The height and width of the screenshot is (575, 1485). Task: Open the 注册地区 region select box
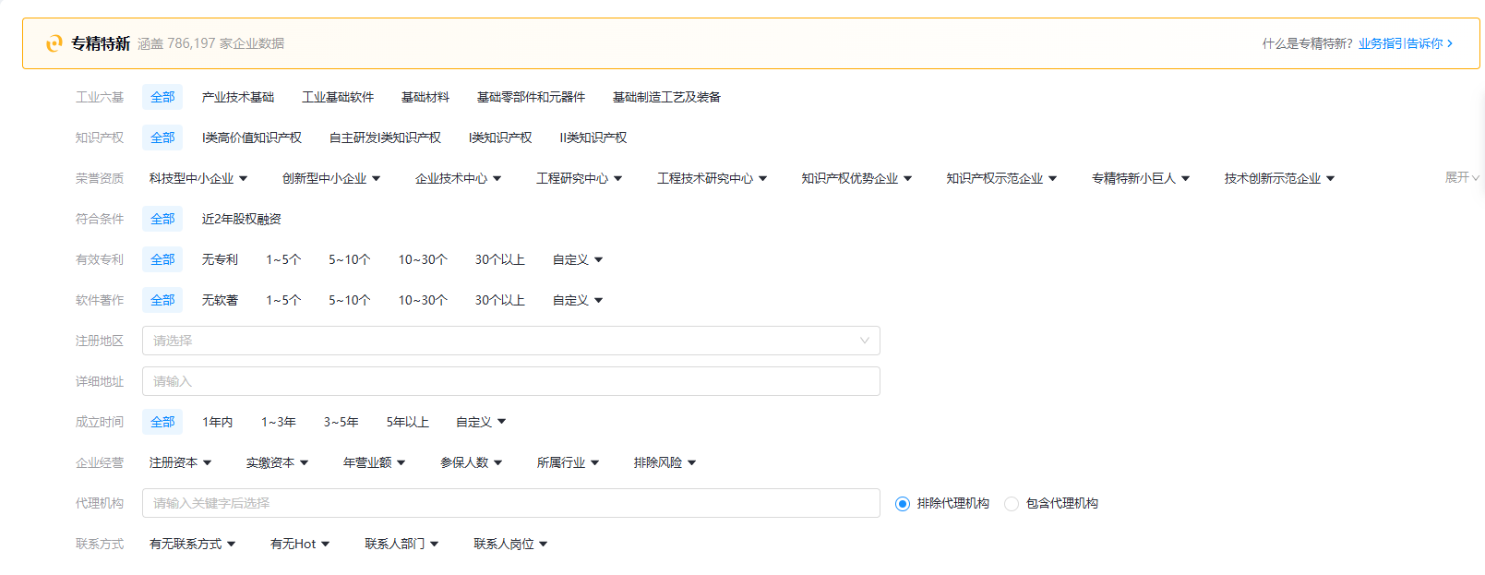tap(511, 341)
